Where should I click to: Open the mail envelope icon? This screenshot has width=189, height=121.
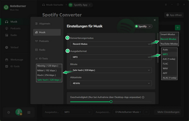29,112
